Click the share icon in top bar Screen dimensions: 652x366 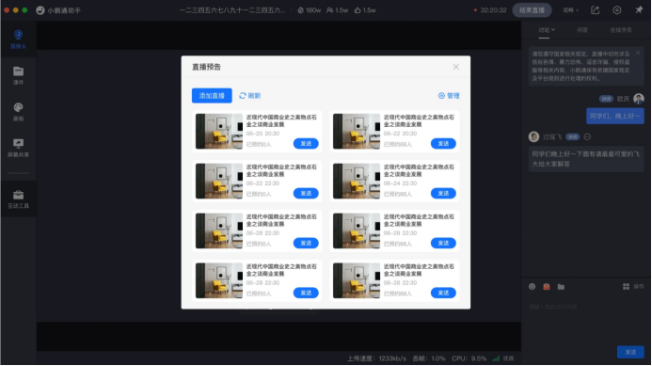[595, 10]
